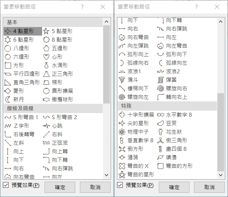Click scroll down arrow in right list
This screenshot has width=228, height=197.
221,175
